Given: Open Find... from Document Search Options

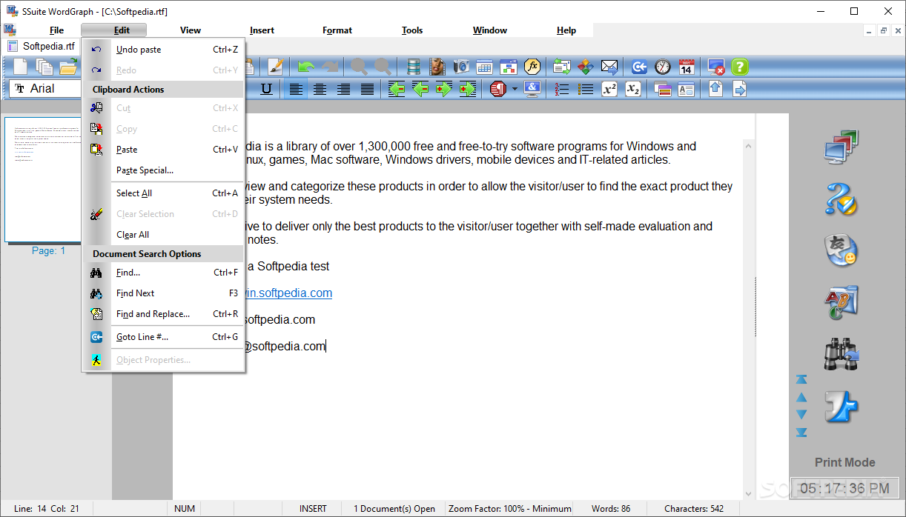Looking at the screenshot, I should 164,273.
